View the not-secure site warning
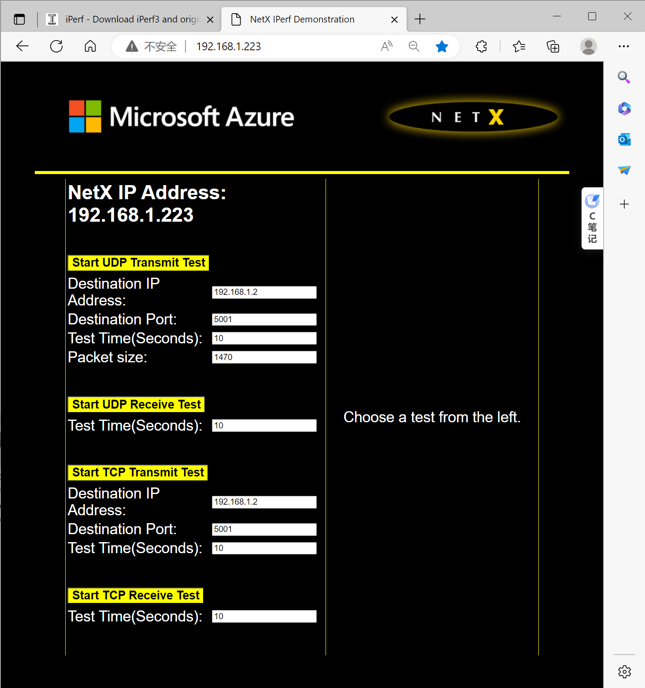645x688 pixels. [151, 46]
